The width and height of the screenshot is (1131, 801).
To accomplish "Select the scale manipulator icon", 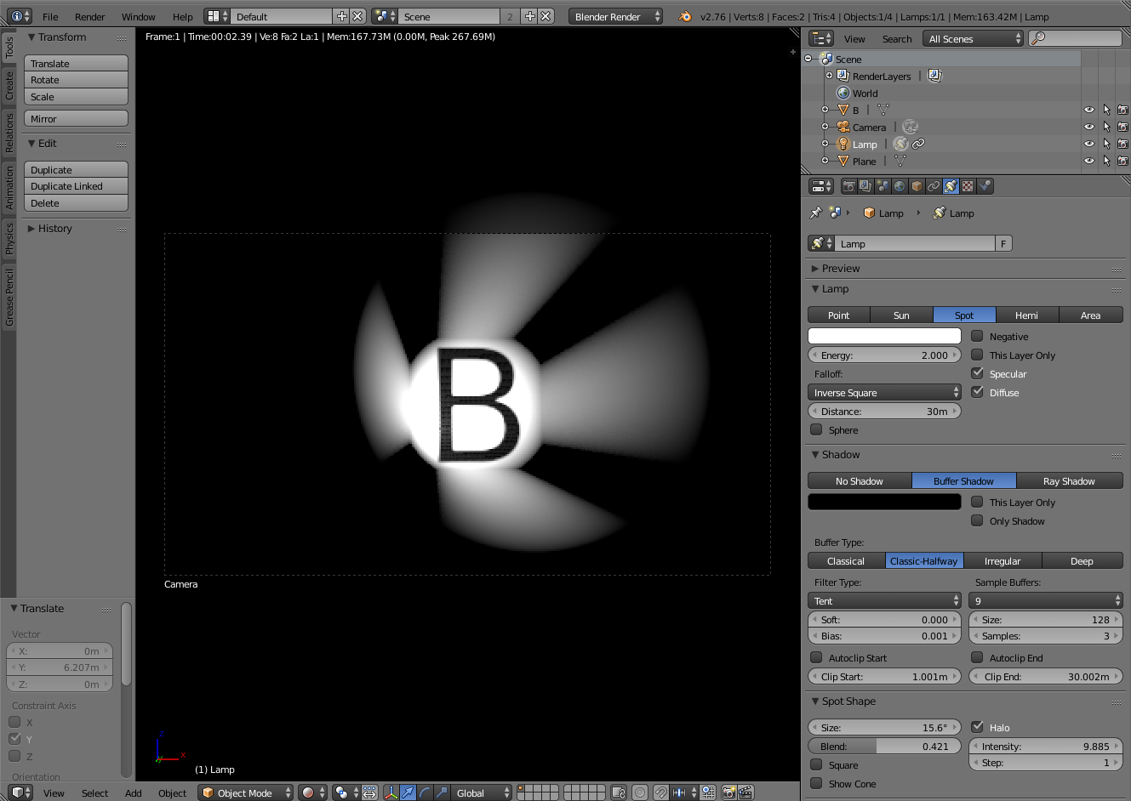I will coord(442,792).
